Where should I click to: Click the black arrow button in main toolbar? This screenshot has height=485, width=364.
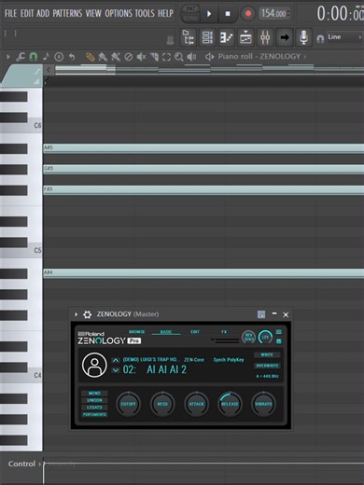pyautogui.click(x=285, y=37)
